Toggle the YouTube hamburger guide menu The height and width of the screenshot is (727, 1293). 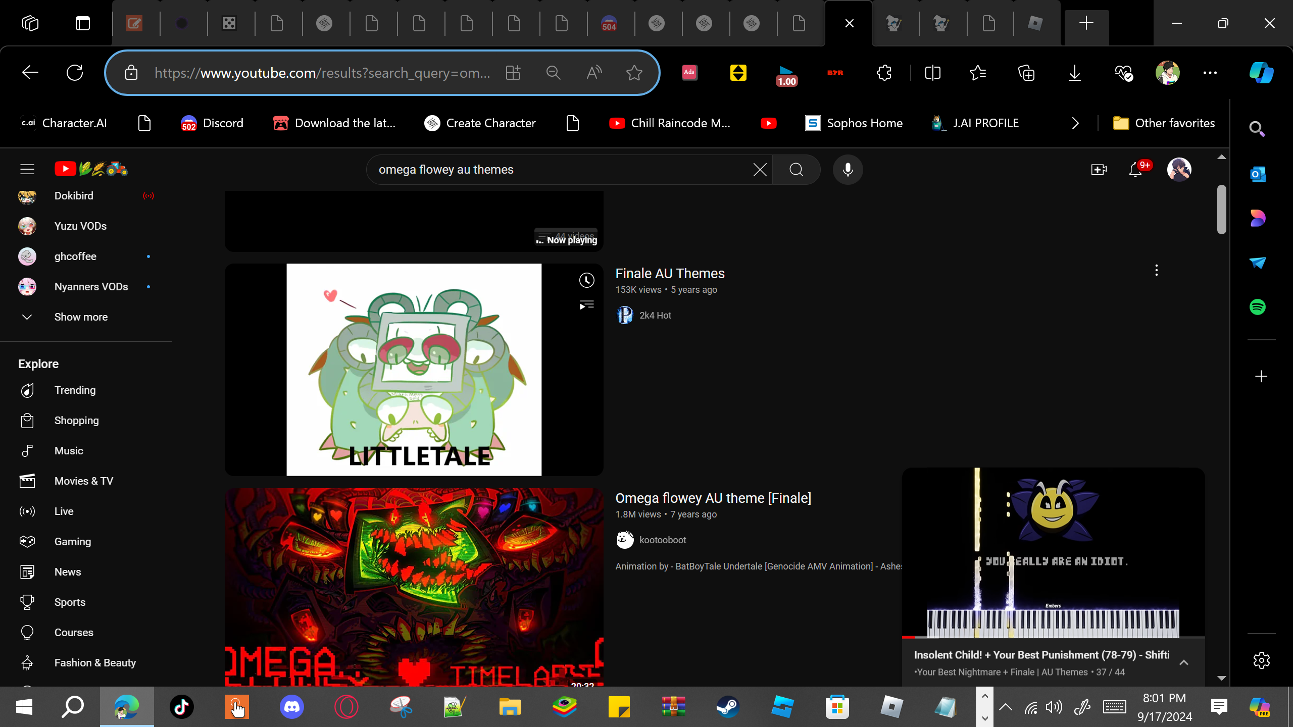coord(27,169)
